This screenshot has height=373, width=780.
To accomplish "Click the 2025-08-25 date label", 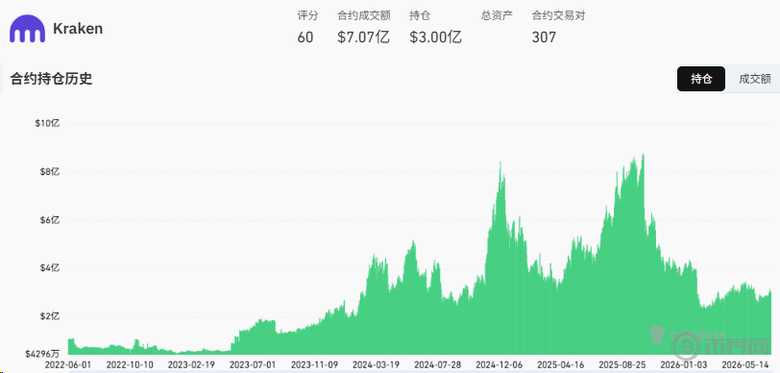I will [x=622, y=364].
